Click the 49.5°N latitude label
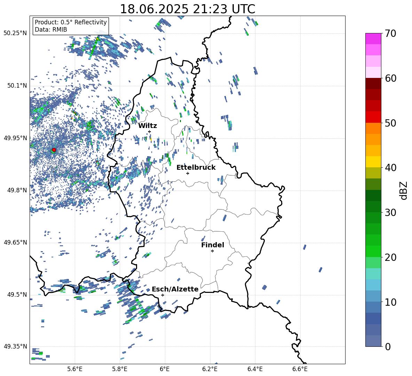412x376 pixels. click(x=17, y=295)
